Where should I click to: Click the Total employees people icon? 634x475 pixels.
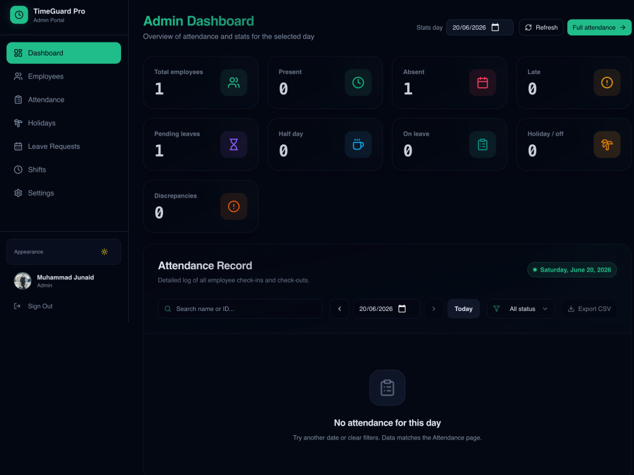pyautogui.click(x=234, y=82)
